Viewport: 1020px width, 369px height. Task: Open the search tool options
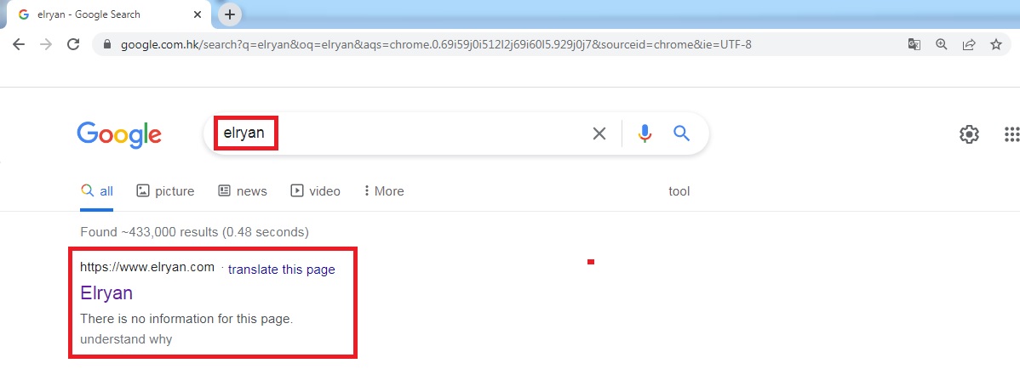click(x=679, y=191)
